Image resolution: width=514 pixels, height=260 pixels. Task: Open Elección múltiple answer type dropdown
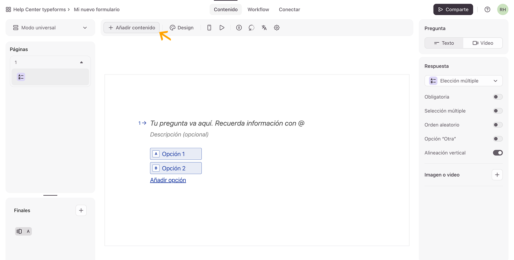464,81
